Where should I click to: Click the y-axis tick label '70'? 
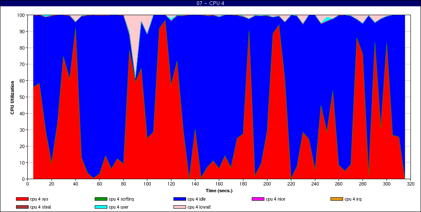tap(22, 64)
